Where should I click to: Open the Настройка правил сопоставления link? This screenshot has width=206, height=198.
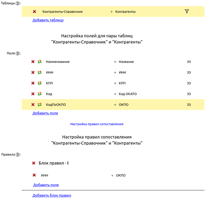point(97,124)
